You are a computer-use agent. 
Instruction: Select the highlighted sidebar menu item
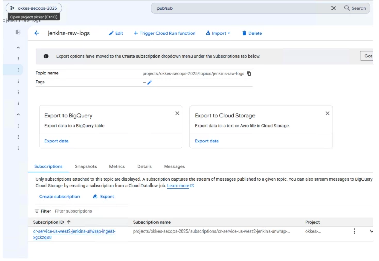(13, 70)
